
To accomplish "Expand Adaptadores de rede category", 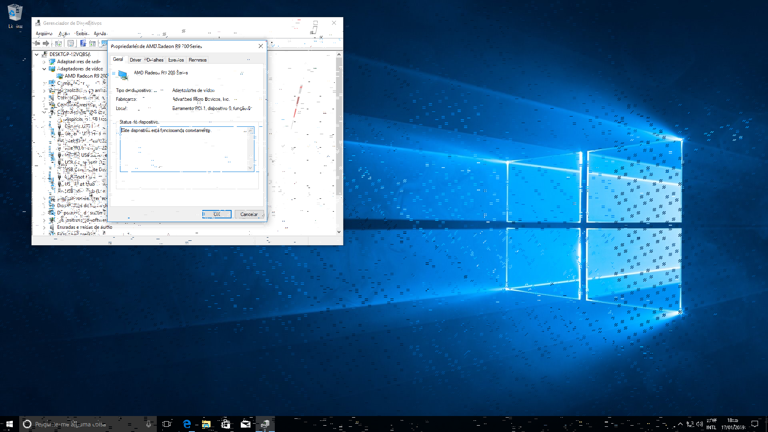I will tap(44, 62).
